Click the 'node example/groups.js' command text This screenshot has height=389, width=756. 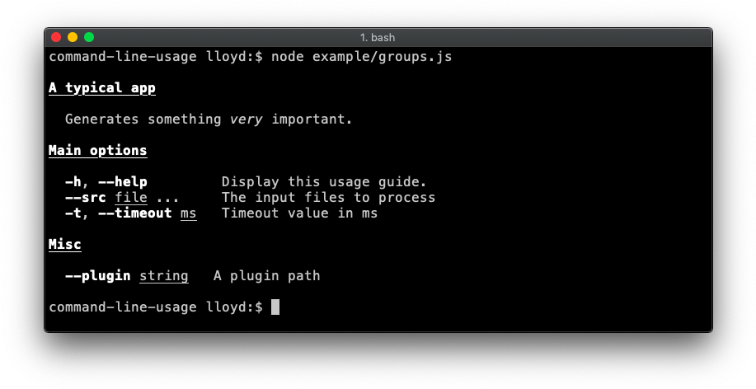[x=362, y=57]
